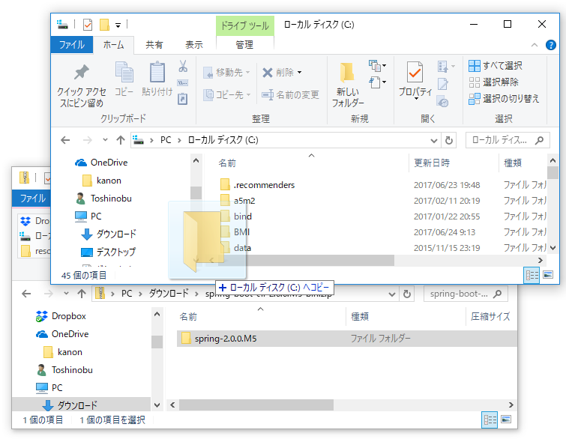
Task: Open the ファイル tab in C: window
Action: coord(72,45)
